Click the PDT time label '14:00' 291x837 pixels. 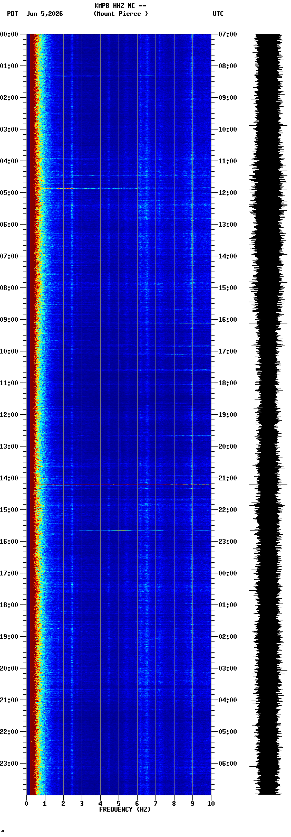click(9, 478)
